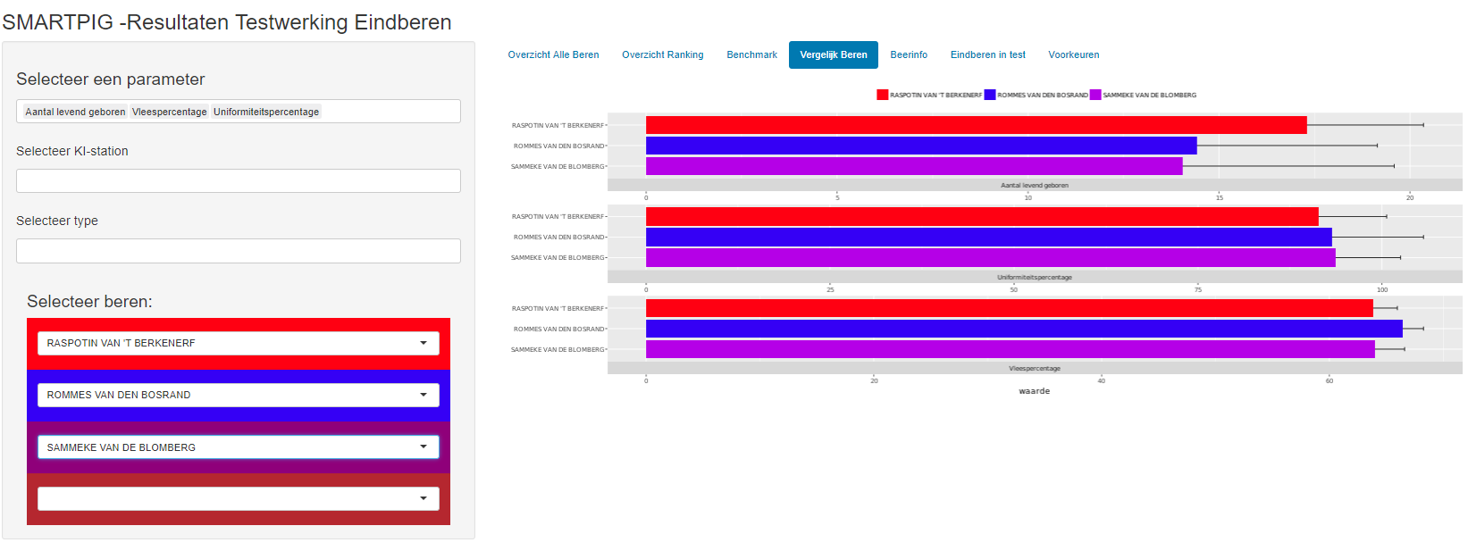Select the 'Uniformiteitspercentage' parameter tag
The width and height of the screenshot is (1468, 551).
(266, 112)
